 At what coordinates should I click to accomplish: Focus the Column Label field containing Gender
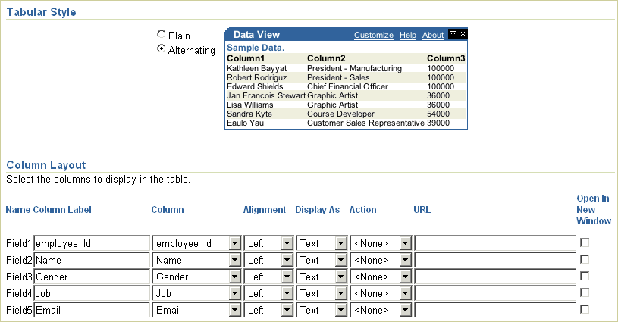tap(92, 277)
